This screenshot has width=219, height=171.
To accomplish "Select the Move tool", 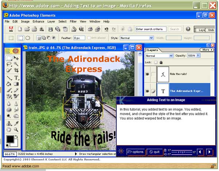I will pos(16,58).
